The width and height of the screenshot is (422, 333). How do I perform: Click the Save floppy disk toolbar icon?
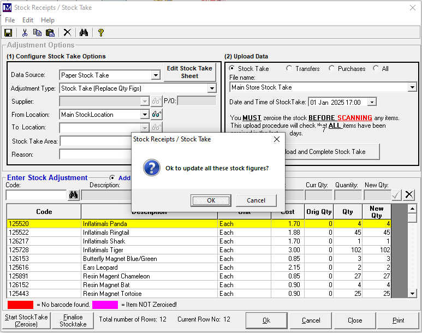coord(8,33)
